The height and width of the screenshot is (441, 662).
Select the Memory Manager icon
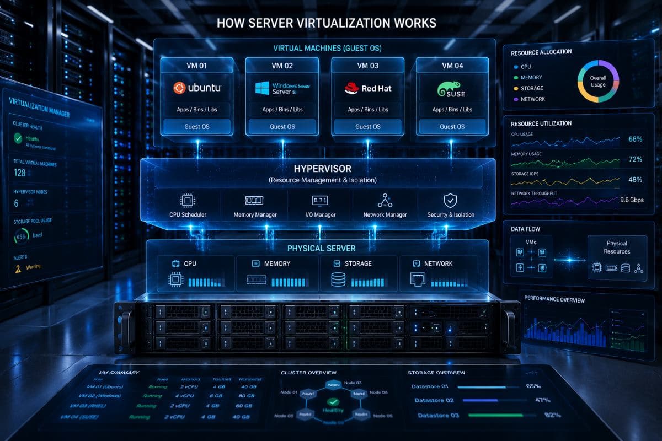coord(254,201)
